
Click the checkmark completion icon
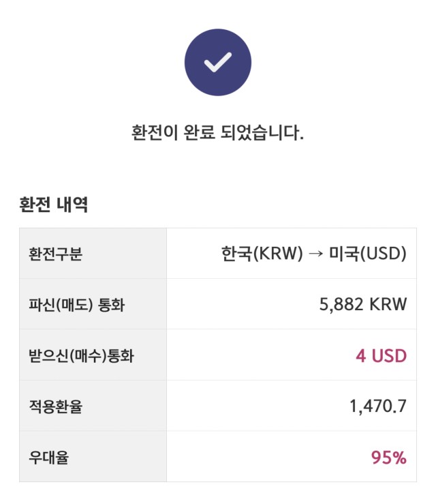218,62
